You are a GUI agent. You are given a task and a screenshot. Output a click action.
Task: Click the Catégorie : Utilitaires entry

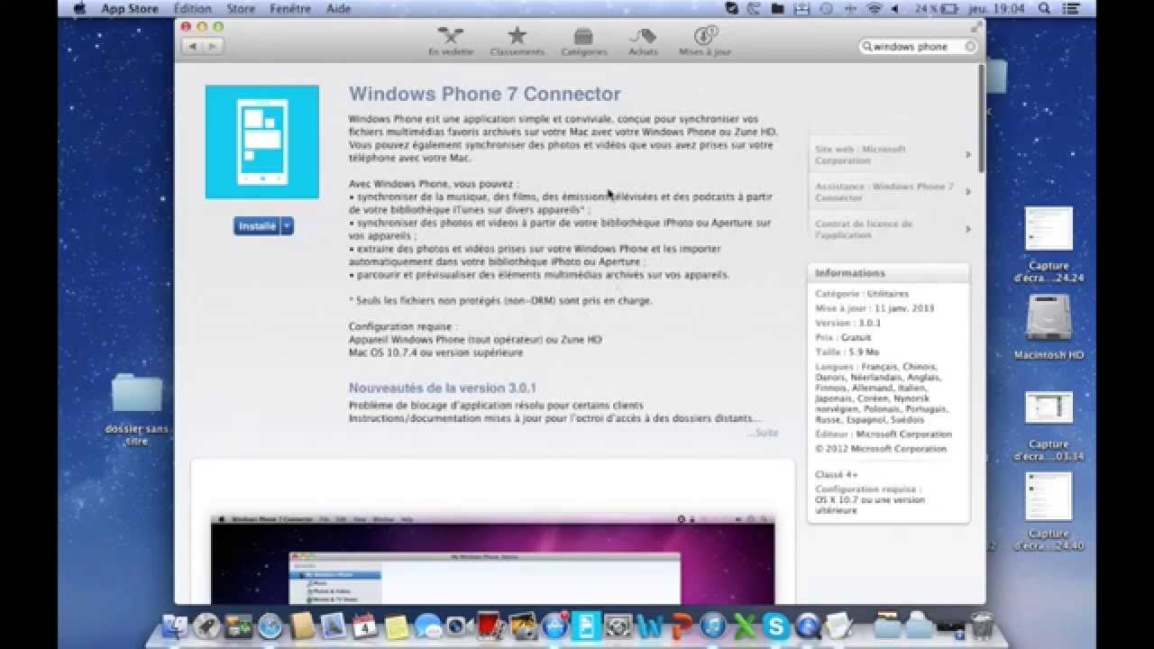pos(862,294)
